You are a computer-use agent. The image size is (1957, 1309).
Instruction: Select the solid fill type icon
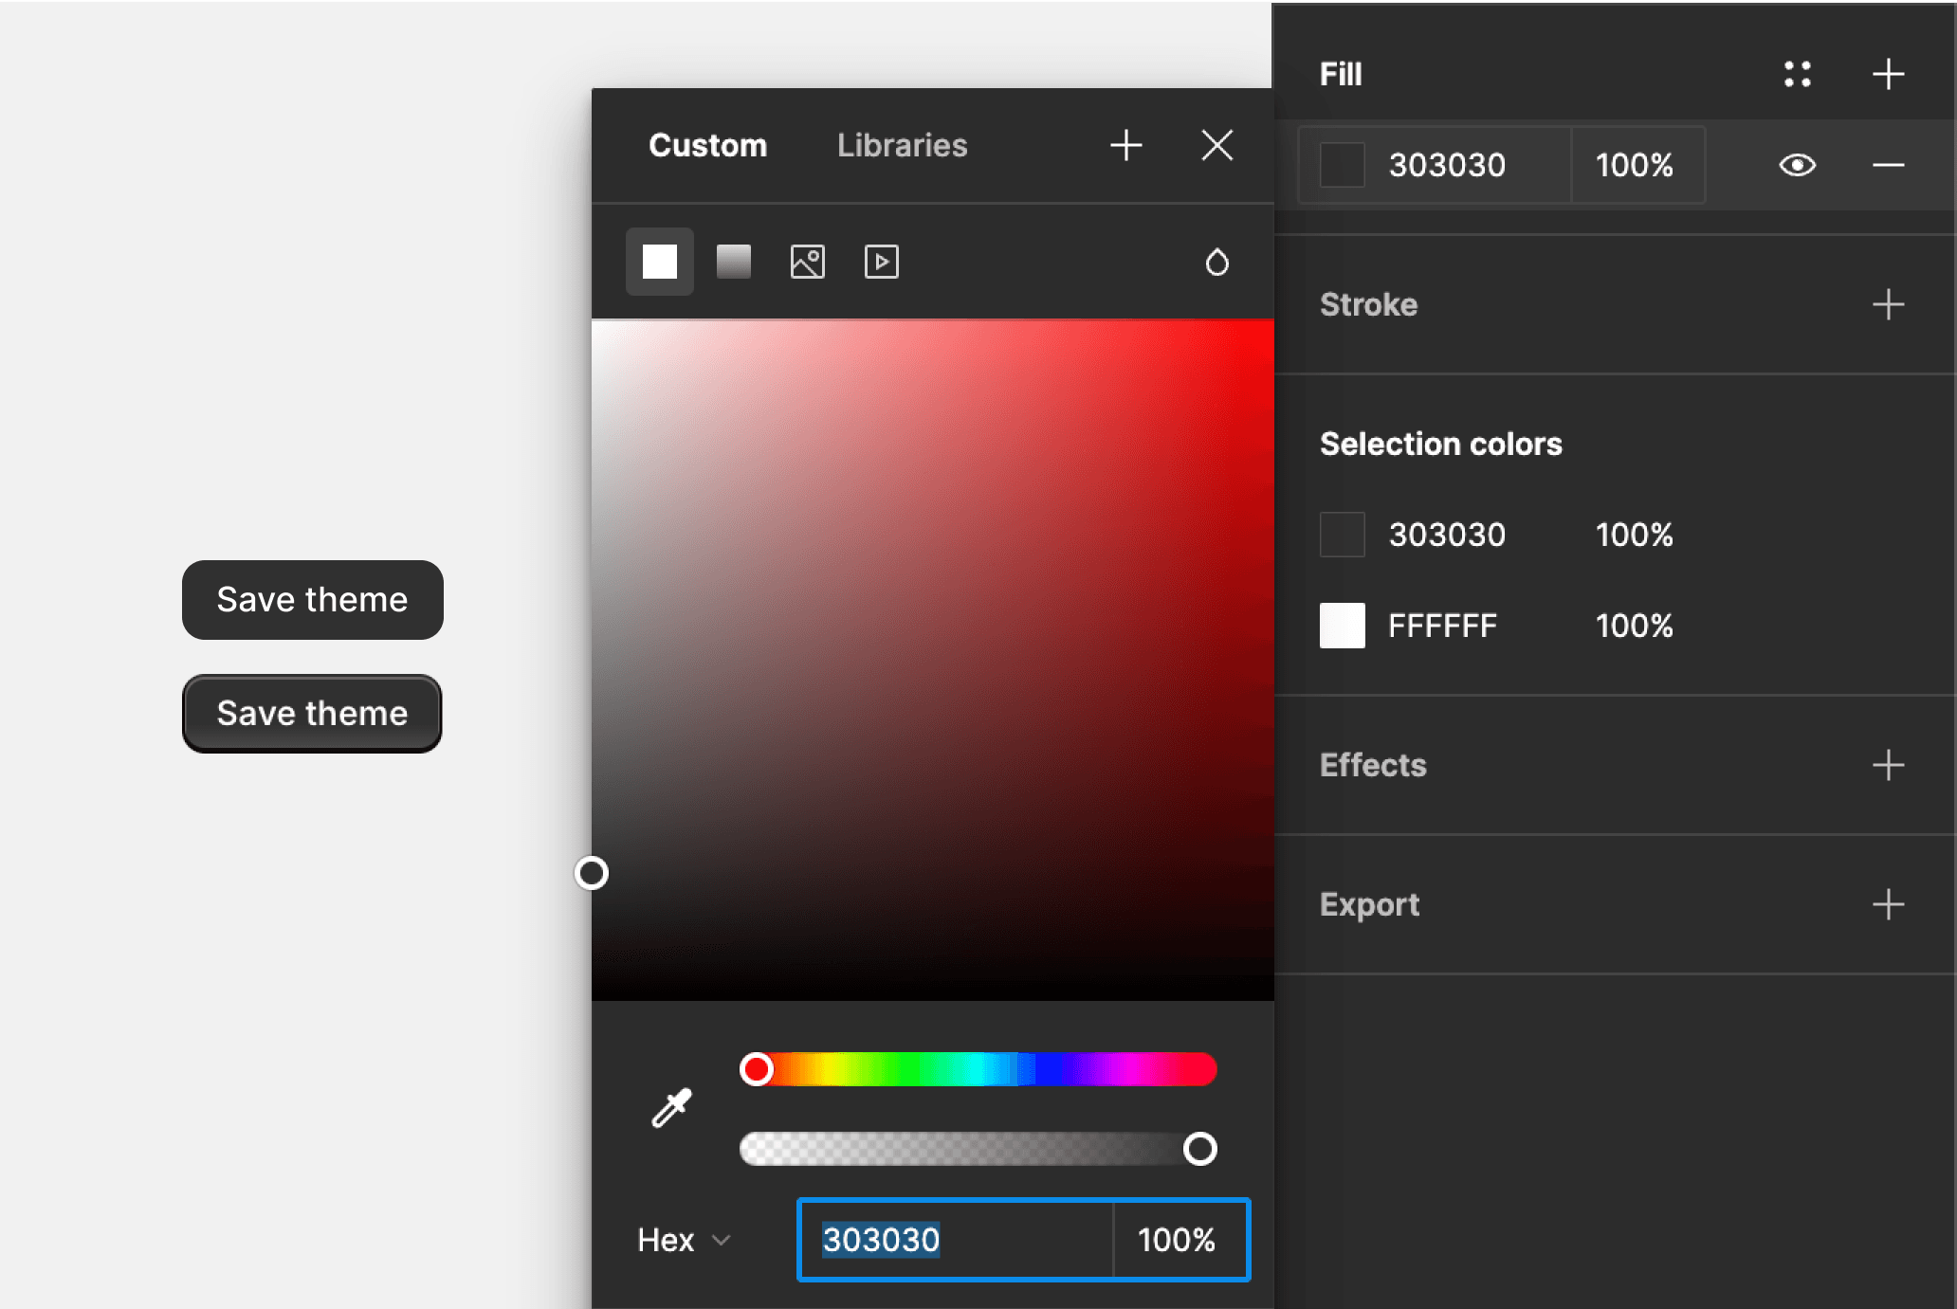(659, 262)
